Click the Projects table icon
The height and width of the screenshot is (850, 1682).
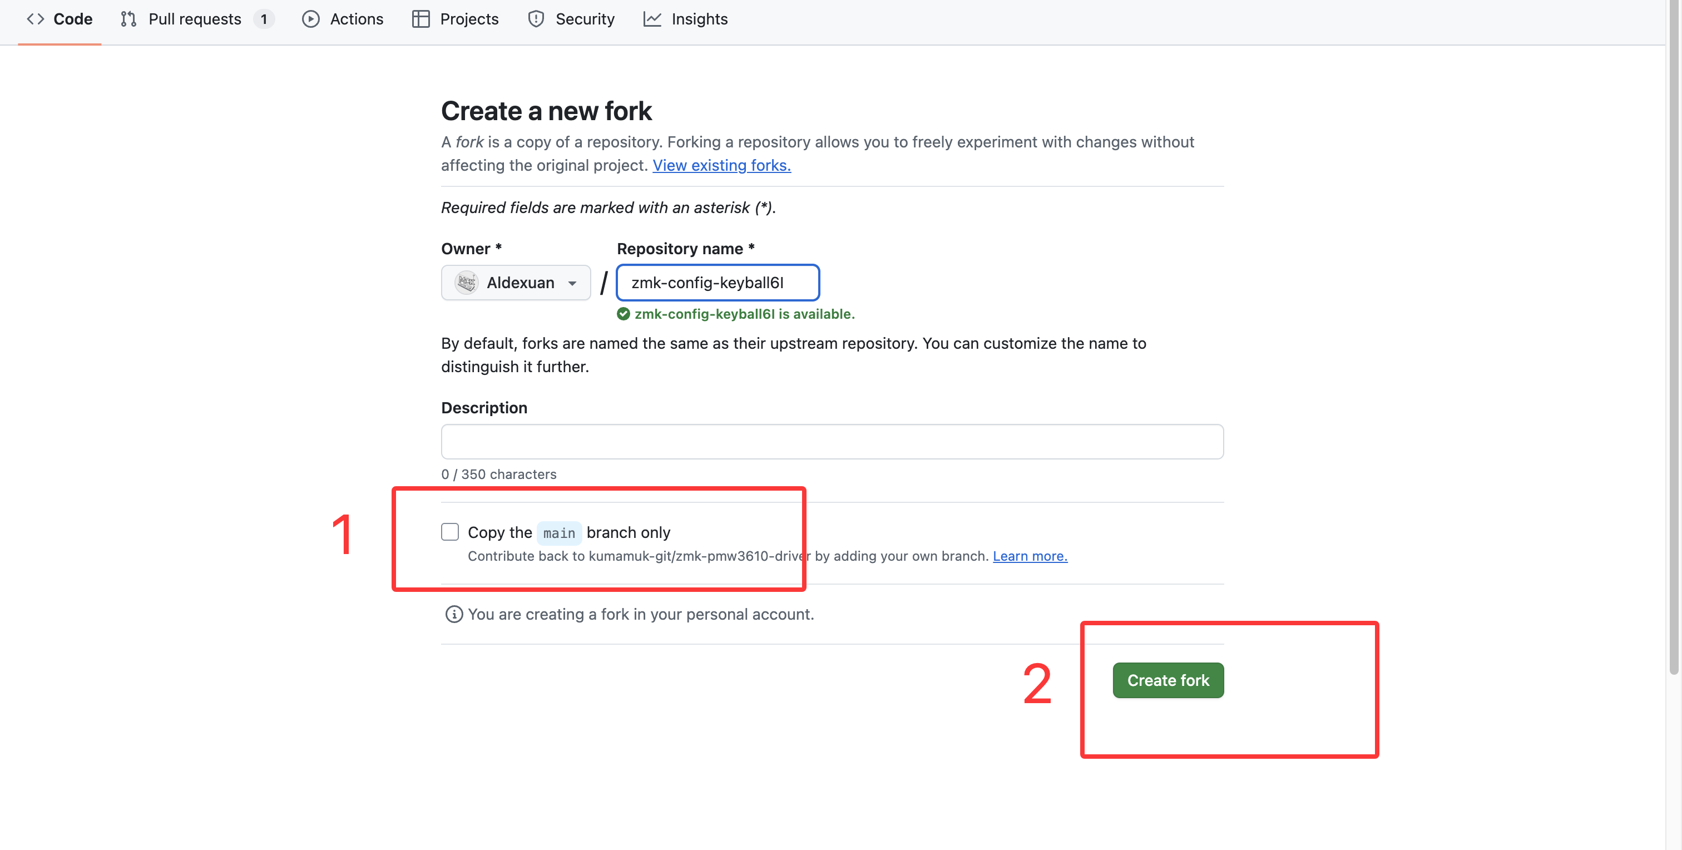tap(420, 19)
